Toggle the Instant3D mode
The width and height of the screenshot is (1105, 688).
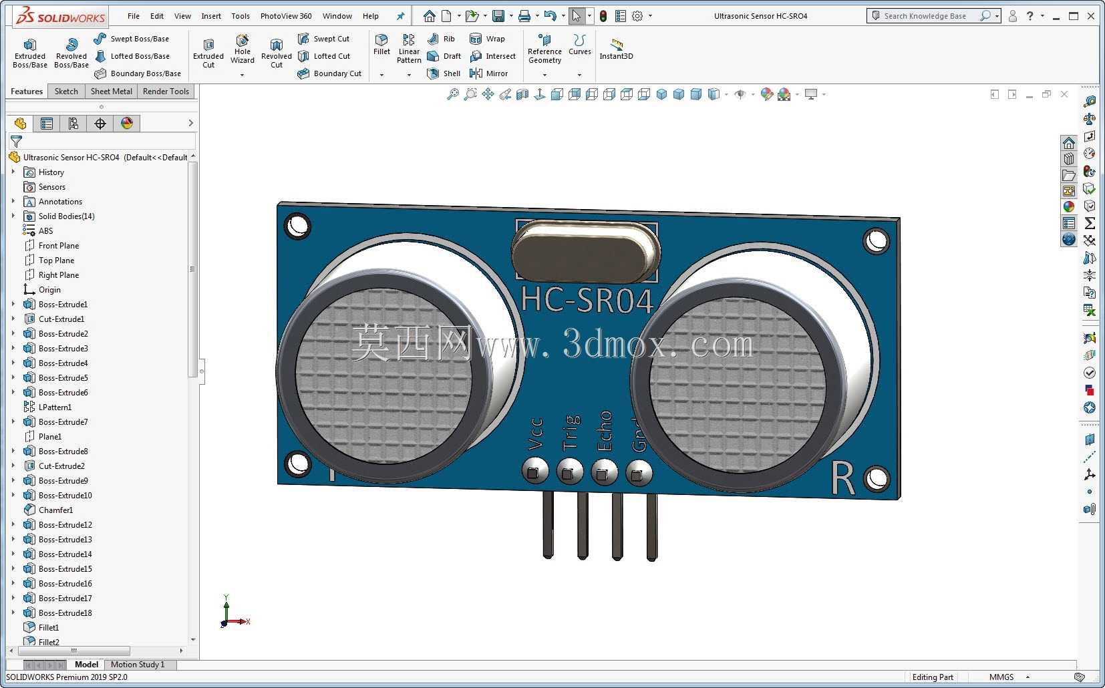616,49
